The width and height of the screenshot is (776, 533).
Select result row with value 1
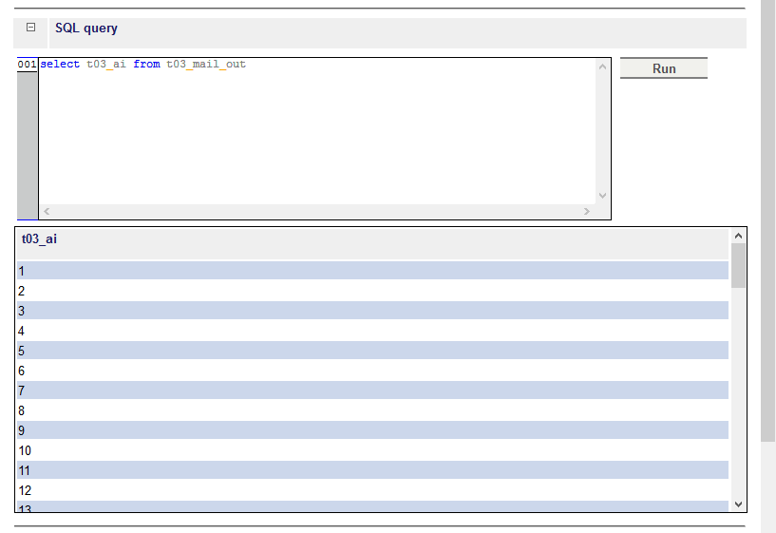372,271
